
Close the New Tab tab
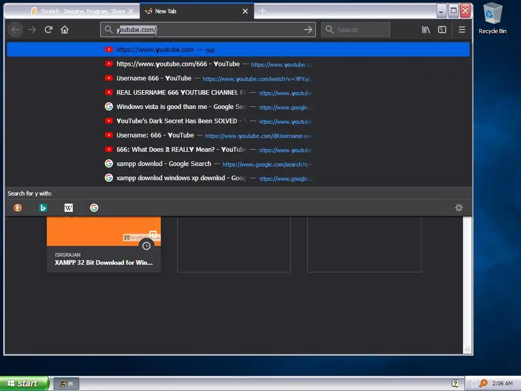[x=245, y=11]
